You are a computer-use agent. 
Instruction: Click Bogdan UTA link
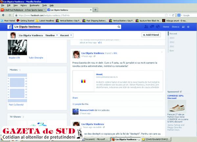click(14, 57)
